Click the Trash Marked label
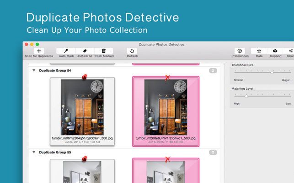Image resolution: width=294 pixels, height=183 pixels. coord(104,56)
